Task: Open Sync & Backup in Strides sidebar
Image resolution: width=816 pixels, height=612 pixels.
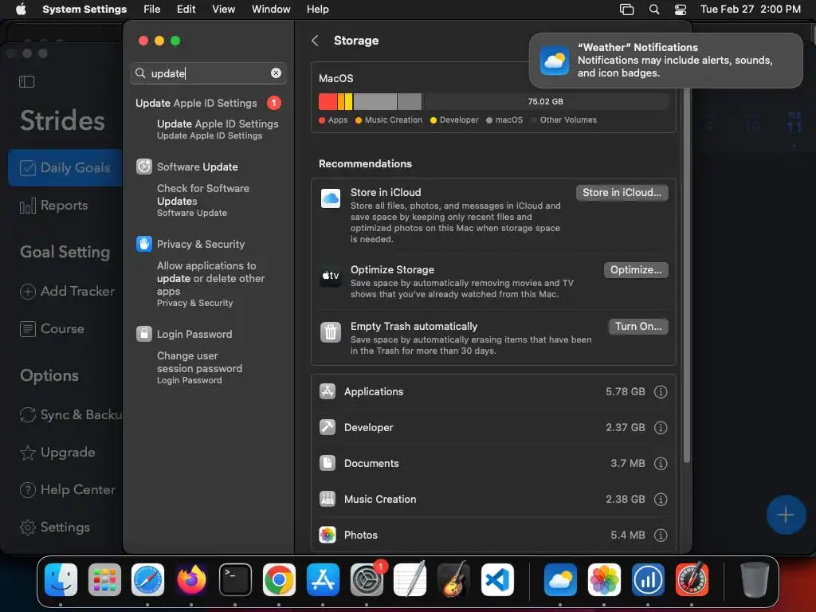Action: pos(71,414)
